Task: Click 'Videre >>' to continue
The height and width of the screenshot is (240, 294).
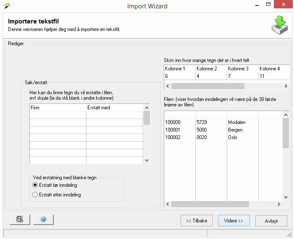Action: coord(234,221)
